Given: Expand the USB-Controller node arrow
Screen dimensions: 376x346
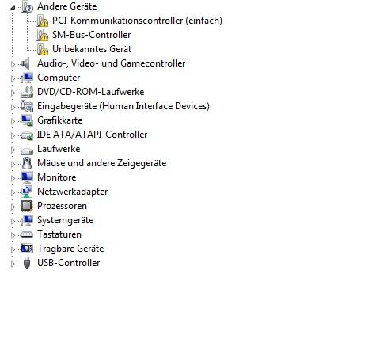Looking at the screenshot, I should pos(13,264).
